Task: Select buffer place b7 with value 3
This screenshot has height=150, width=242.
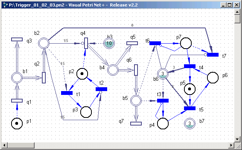Action: coord(190,124)
